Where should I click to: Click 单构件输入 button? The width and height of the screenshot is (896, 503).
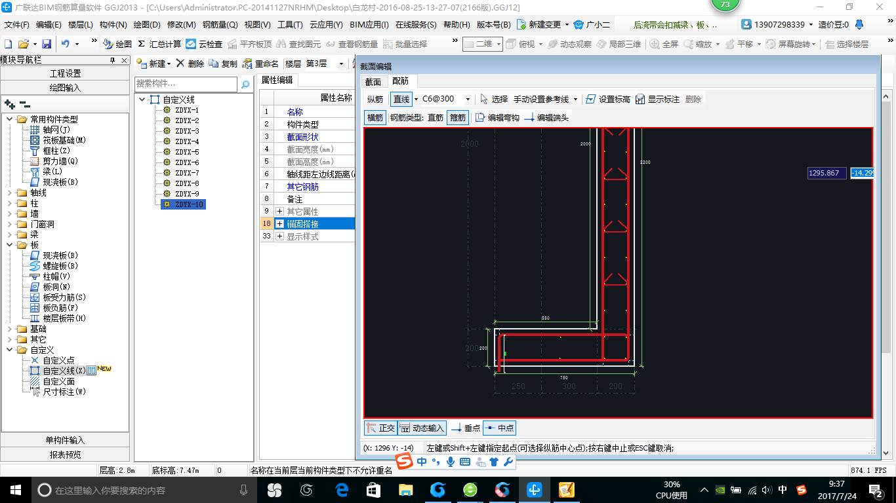(66, 440)
